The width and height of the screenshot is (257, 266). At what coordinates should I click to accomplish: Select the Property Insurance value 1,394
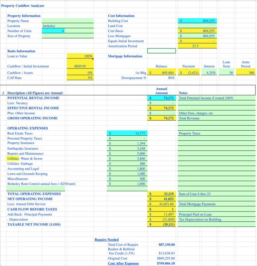pos(127,143)
